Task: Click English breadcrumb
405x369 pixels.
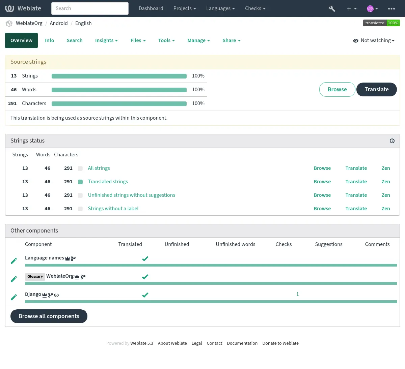Action: click(x=83, y=23)
